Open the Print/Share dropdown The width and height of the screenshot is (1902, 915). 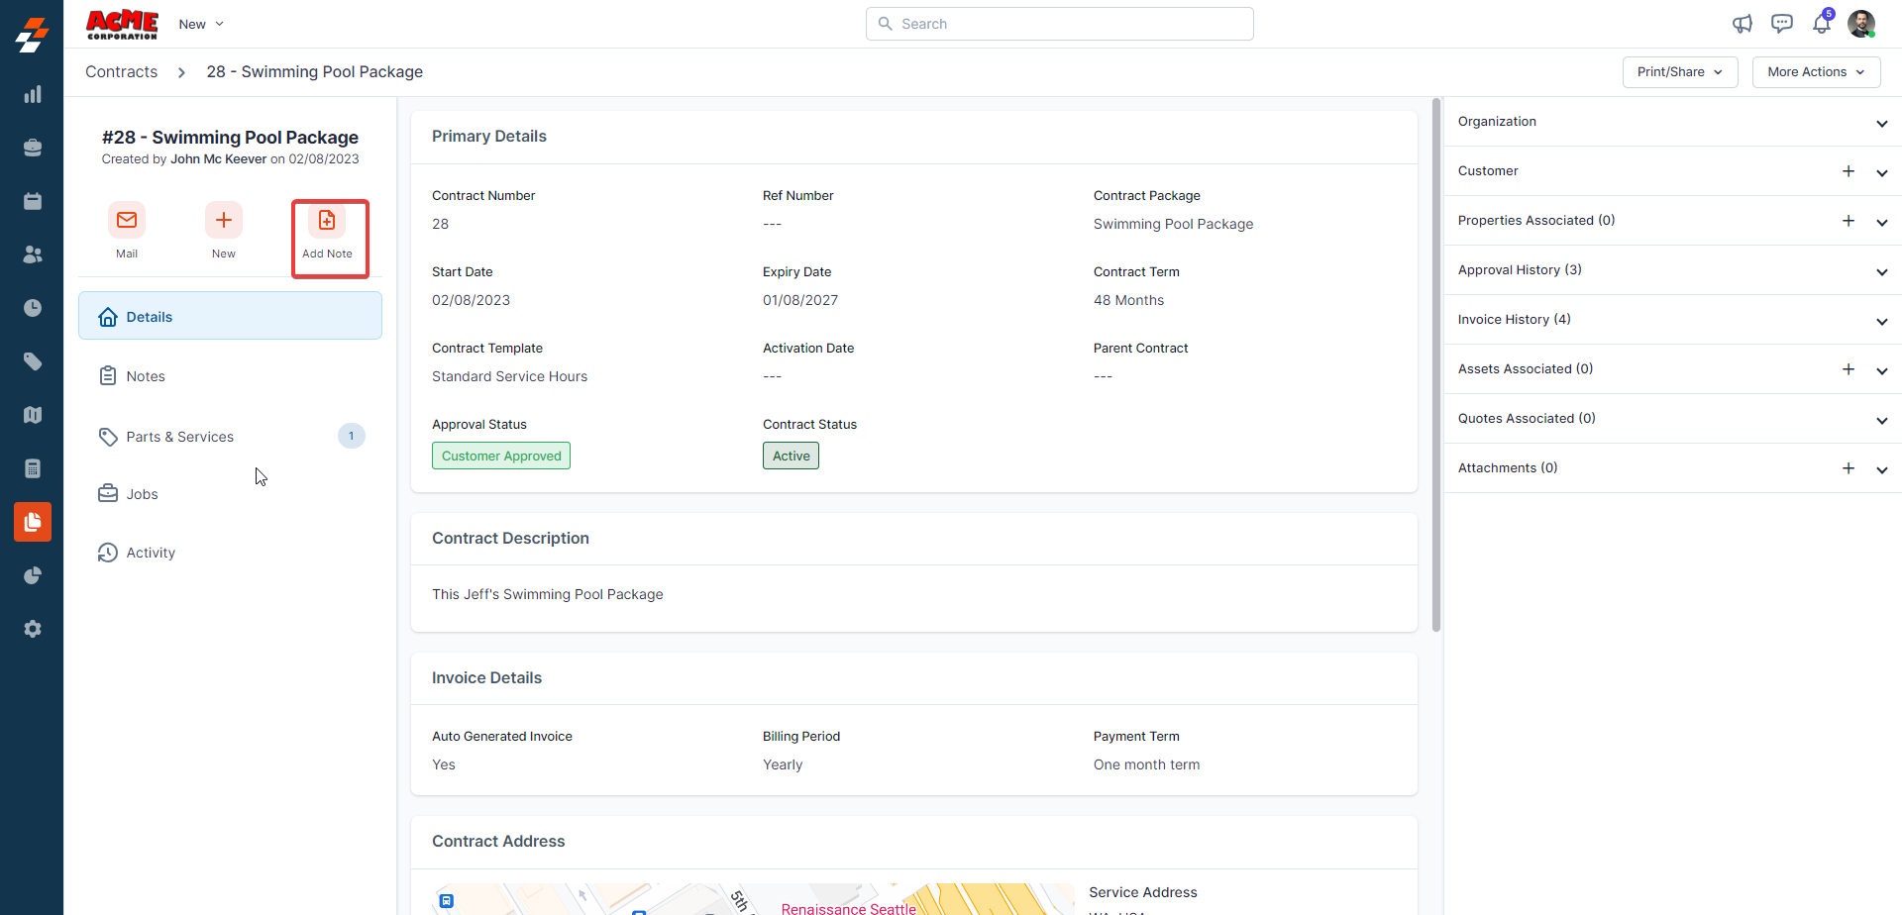coord(1679,72)
